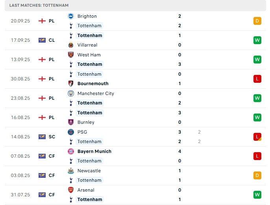This screenshot has width=270, height=205.
Task: Click the win badge for Villarreal match
Action: (257, 40)
